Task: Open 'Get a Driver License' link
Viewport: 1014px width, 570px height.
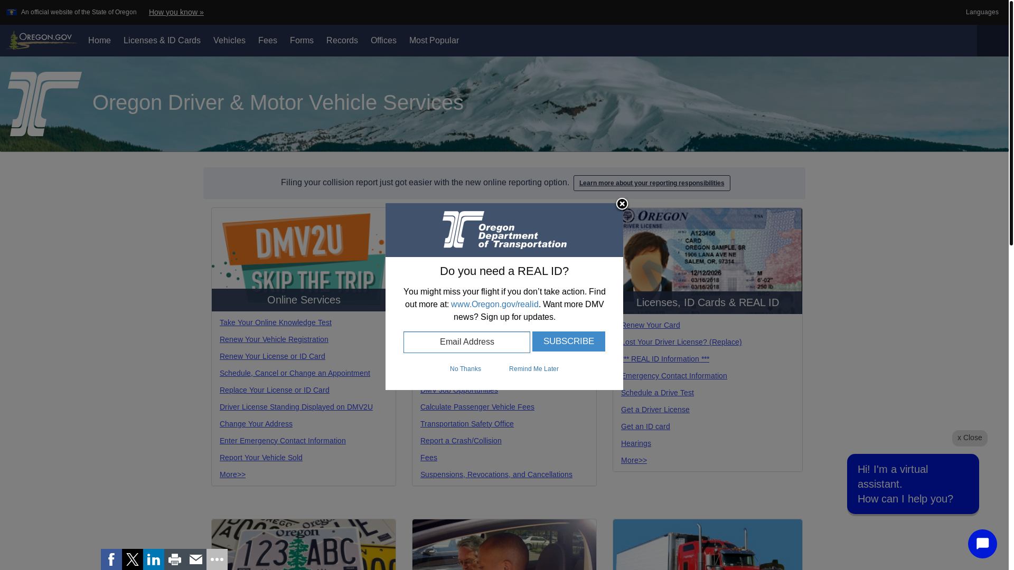Action: (655, 410)
